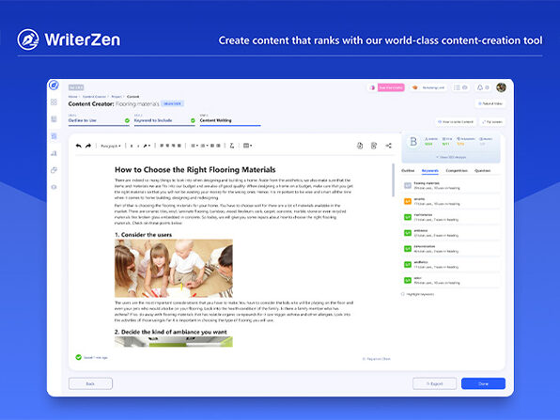Click the share icon in editor toolbar
Screen dimensions: 560x420
389,146
